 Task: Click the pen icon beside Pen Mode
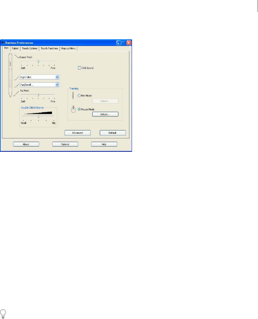[73, 96]
